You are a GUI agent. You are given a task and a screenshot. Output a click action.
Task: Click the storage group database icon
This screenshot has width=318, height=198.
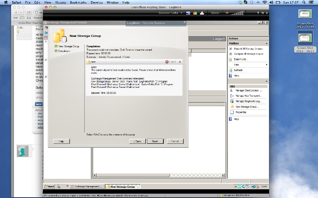tap(60, 36)
